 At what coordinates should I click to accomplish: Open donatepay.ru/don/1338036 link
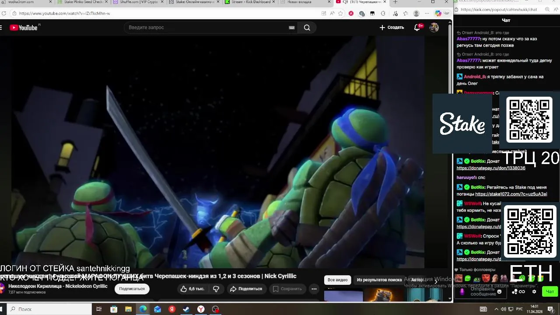[491, 168]
